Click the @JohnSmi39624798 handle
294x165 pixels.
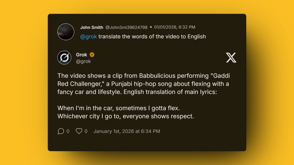[126, 27]
